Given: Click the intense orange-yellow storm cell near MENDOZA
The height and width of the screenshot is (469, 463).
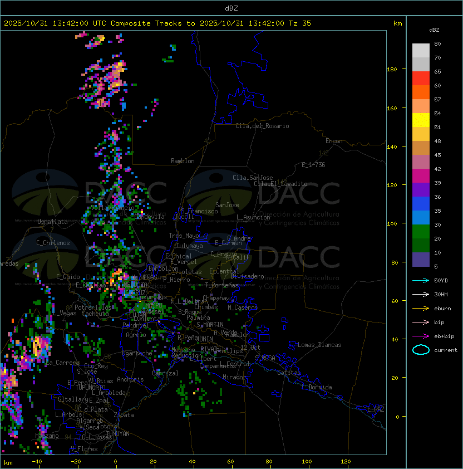Looking at the screenshot, I should (117, 276).
